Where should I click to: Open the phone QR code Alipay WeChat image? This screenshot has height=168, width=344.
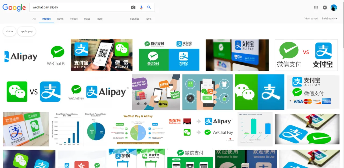[x=102, y=55]
